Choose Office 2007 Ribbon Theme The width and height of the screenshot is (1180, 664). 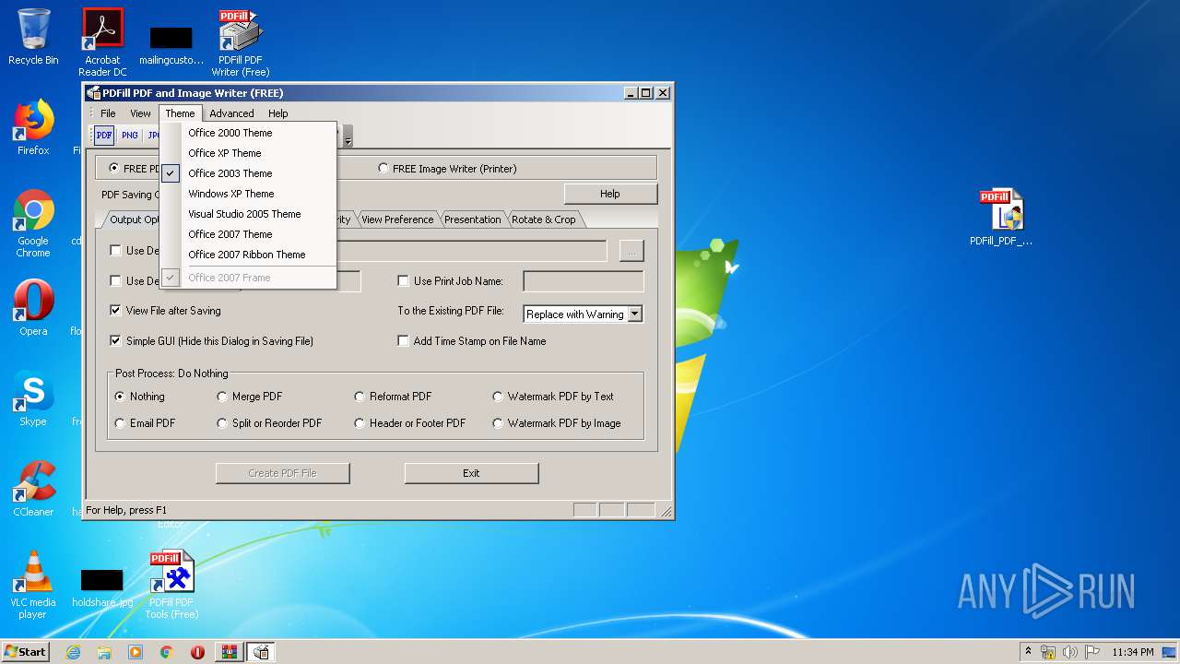(x=247, y=255)
